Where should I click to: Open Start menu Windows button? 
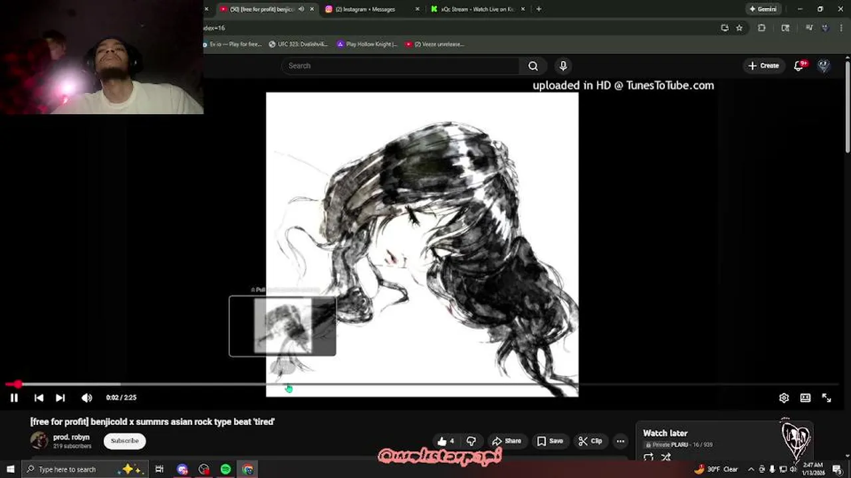click(x=9, y=469)
